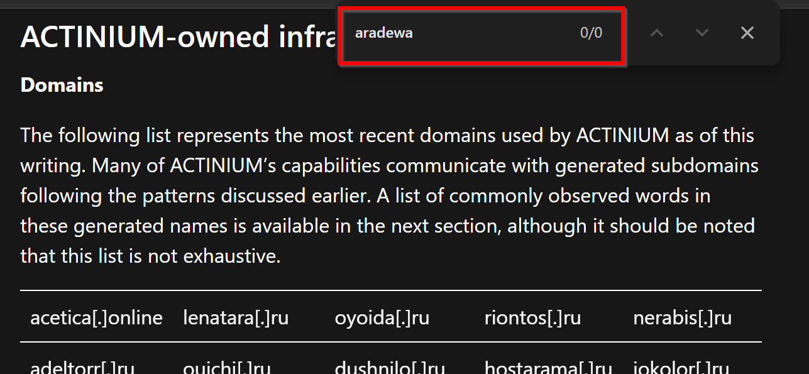
Task: Select domain lenatara[.]ru
Action: pos(236,318)
